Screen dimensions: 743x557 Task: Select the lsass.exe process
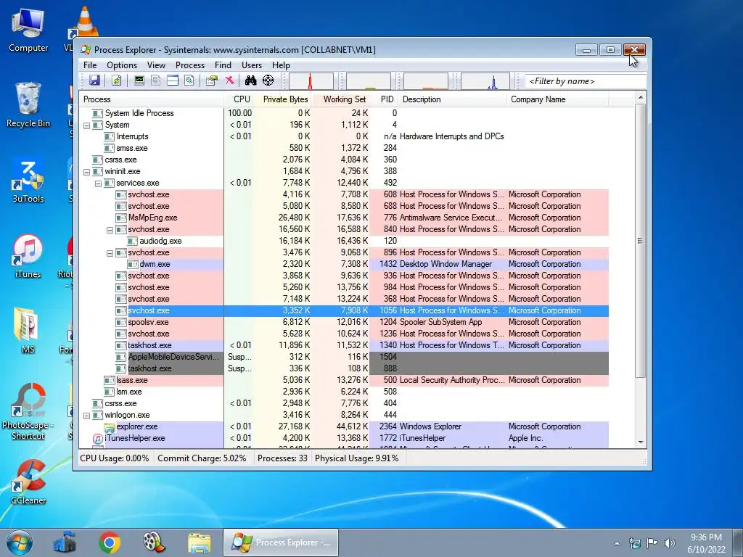(x=344, y=380)
